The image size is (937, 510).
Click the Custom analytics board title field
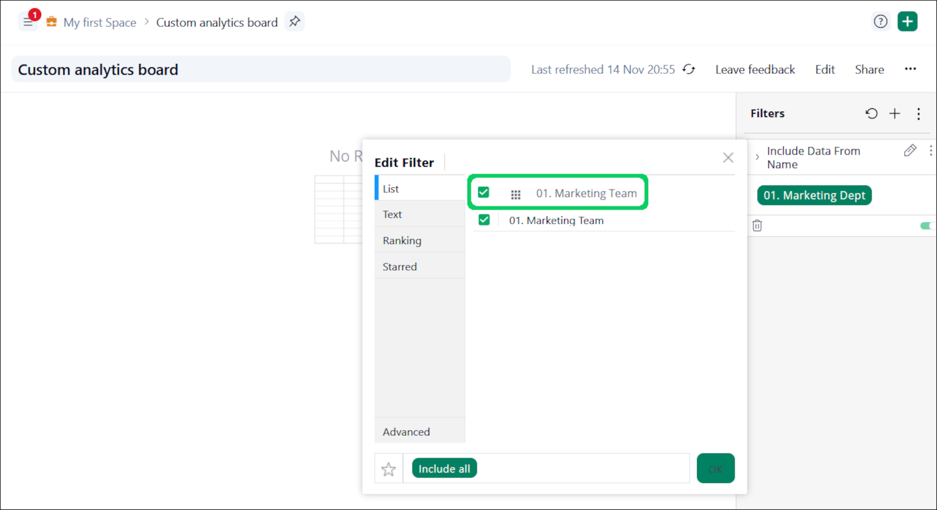point(260,70)
